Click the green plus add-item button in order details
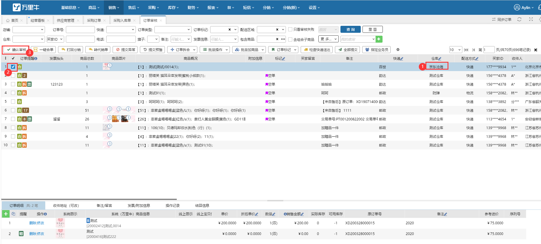 [6, 214]
